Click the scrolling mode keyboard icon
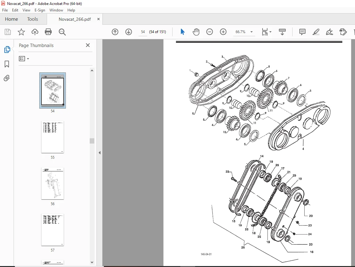The height and width of the screenshot is (267, 355). click(282, 32)
